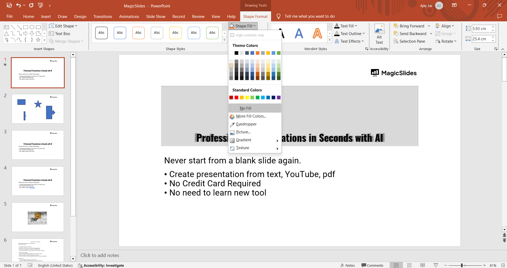Screen dimensions: 507x268
Task: Choose the Rounded Rectangle shape in gallery
Action: click(x=38, y=27)
